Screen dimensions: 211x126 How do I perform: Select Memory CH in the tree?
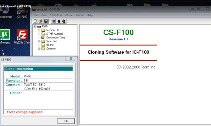(52, 30)
